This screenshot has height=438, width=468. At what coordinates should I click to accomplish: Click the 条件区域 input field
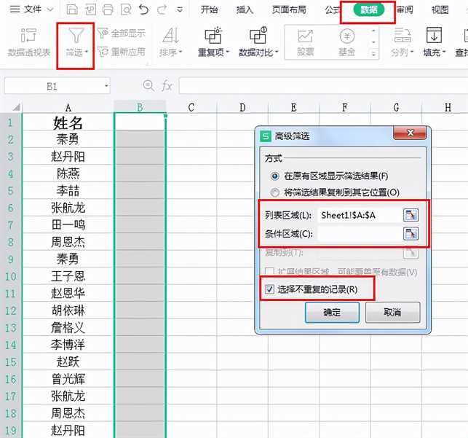pos(359,233)
